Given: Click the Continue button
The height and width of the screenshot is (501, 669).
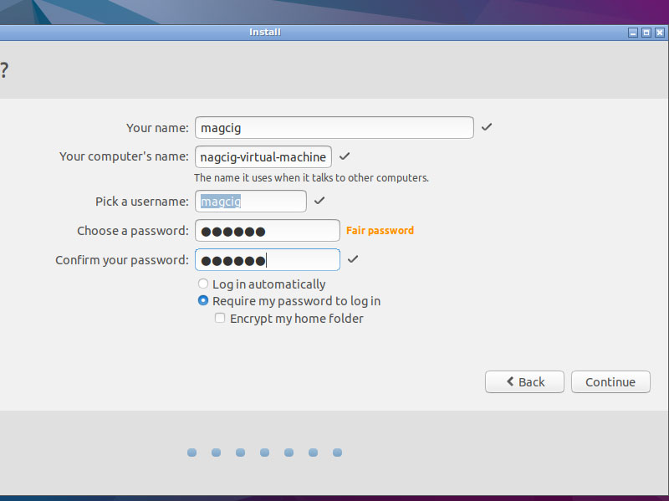Looking at the screenshot, I should coord(610,382).
